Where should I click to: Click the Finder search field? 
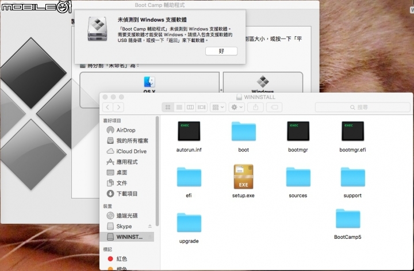pos(362,107)
